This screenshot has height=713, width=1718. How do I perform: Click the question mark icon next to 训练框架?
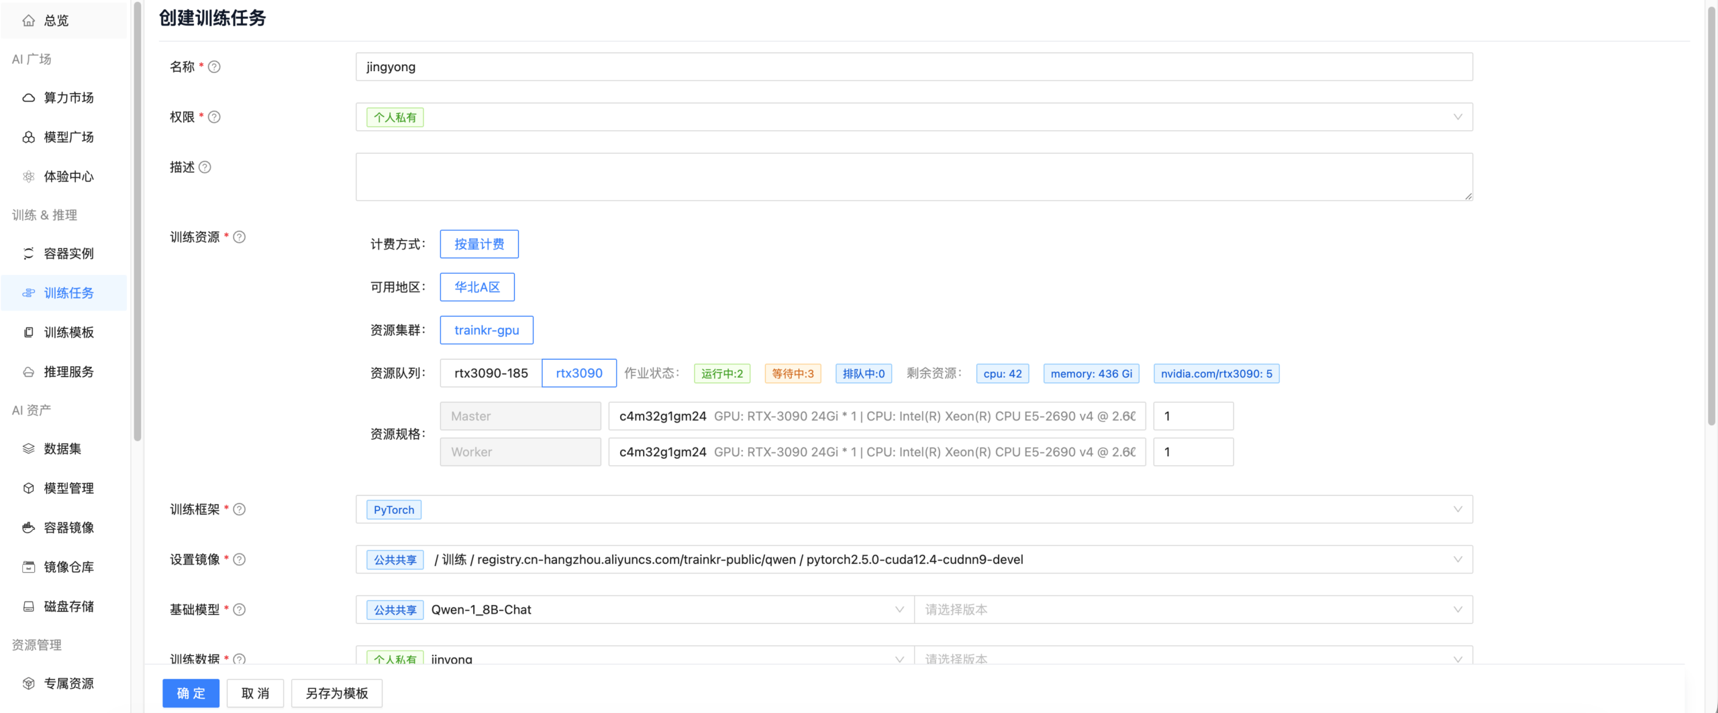(x=239, y=509)
